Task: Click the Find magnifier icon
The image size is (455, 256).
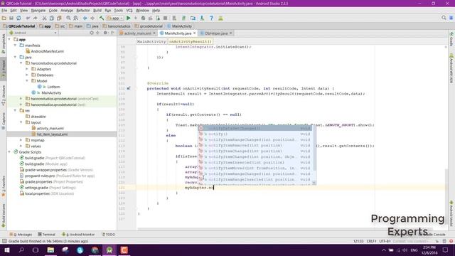Action: (68, 18)
